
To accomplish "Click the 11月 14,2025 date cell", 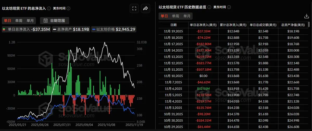I will (173, 50).
